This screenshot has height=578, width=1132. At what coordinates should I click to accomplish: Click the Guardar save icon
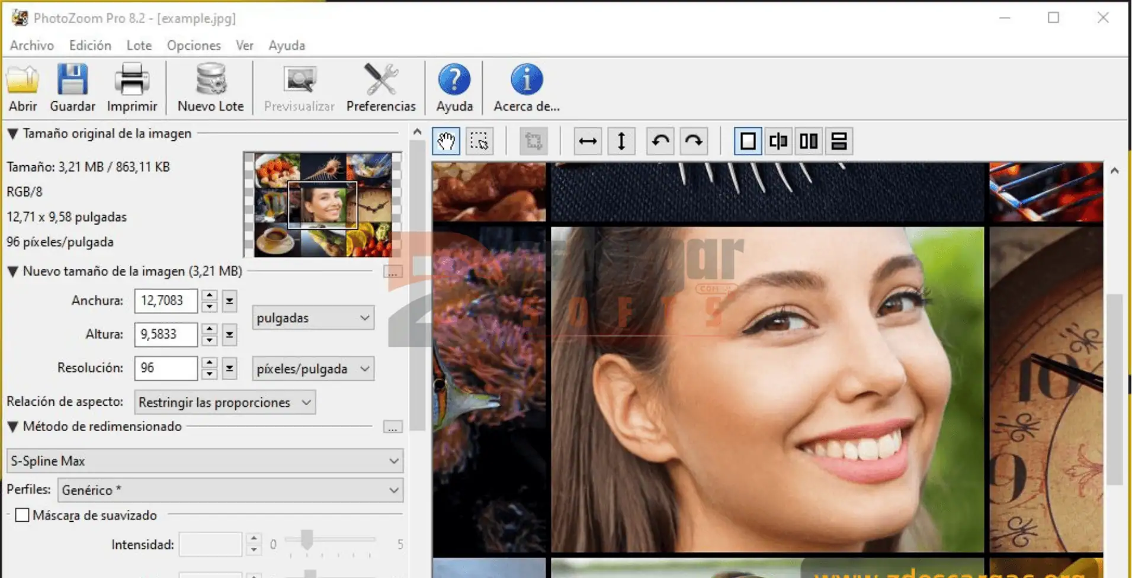(72, 88)
